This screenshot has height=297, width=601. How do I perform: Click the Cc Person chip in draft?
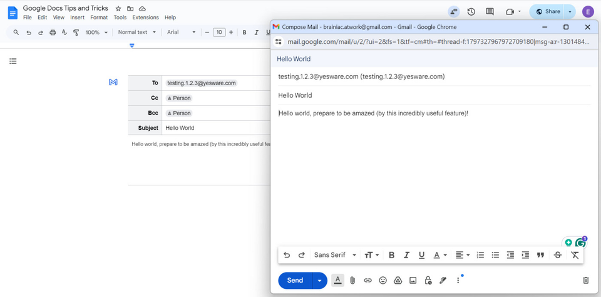click(179, 98)
